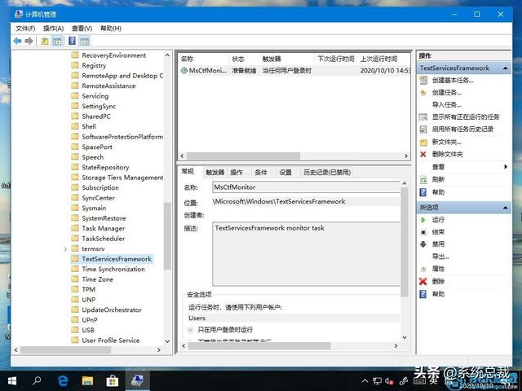Click 删除 under 所选项 section
Image resolution: width=522 pixels, height=391 pixels.
438,282
